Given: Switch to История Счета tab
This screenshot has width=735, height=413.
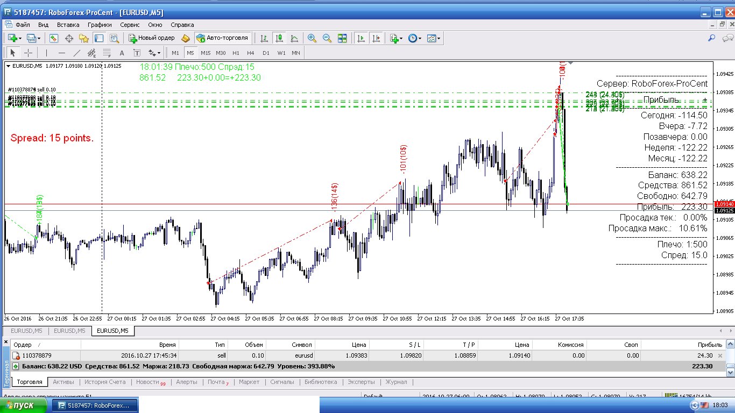Looking at the screenshot, I should point(104,382).
